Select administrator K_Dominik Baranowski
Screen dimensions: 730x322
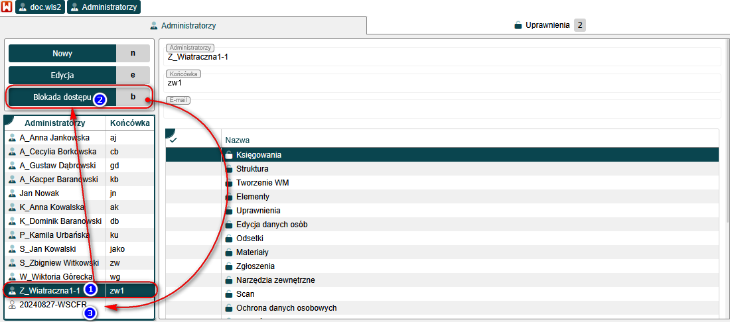coord(79,221)
